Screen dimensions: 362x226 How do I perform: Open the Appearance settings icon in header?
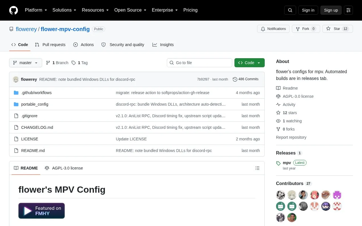[x=348, y=10]
